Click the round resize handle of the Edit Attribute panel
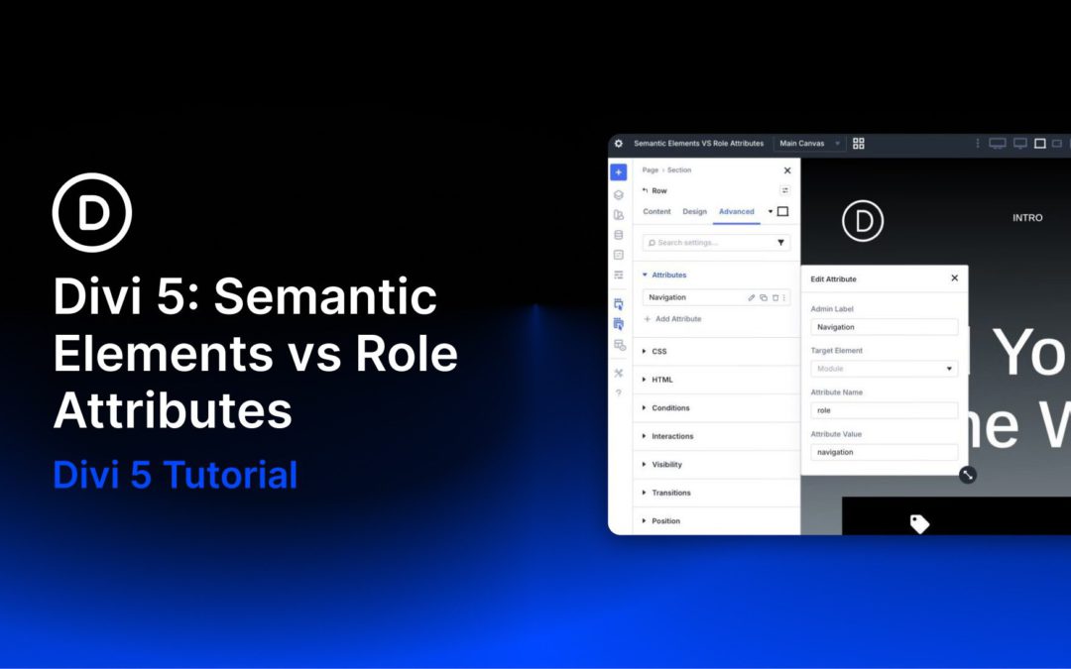 pyautogui.click(x=967, y=475)
